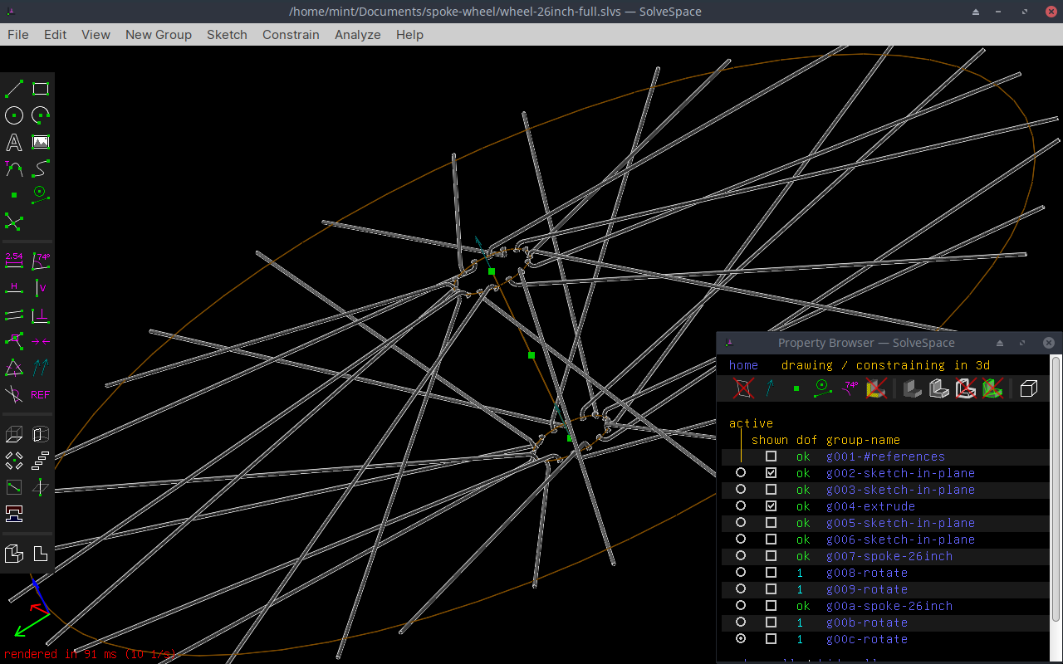Check shown box for g001-#references
This screenshot has height=664, width=1063.
click(x=771, y=456)
